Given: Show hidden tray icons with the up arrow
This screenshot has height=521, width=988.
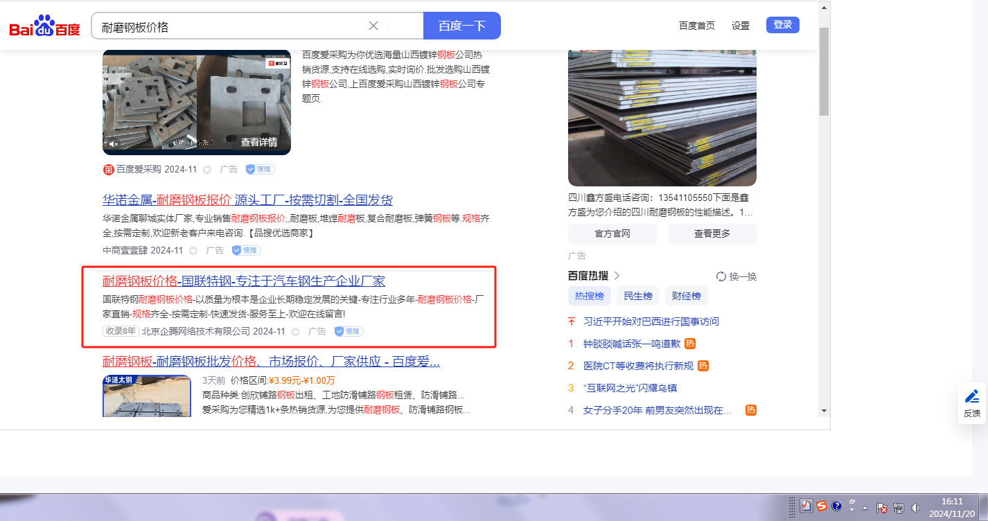Looking at the screenshot, I should pyautogui.click(x=866, y=507).
